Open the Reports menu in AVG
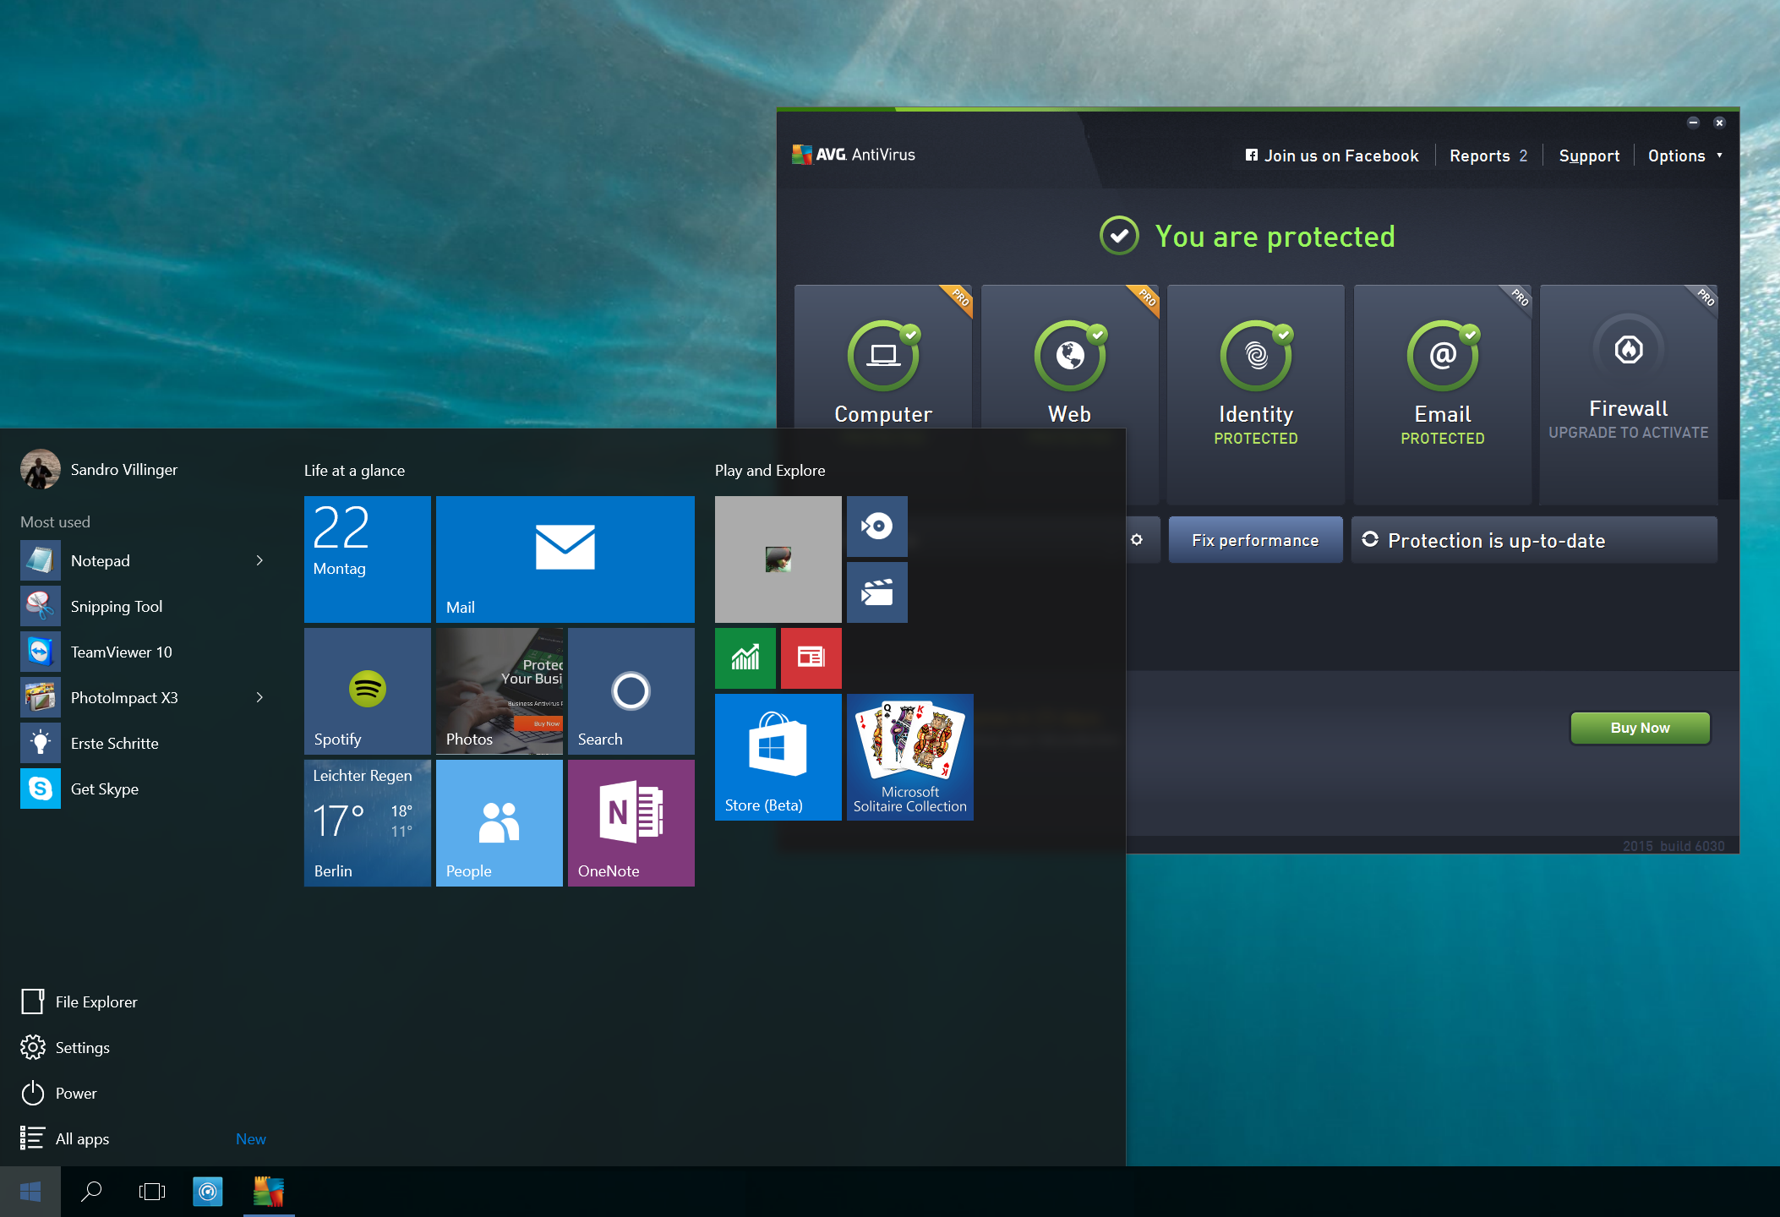This screenshot has width=1780, height=1217. coord(1488,156)
